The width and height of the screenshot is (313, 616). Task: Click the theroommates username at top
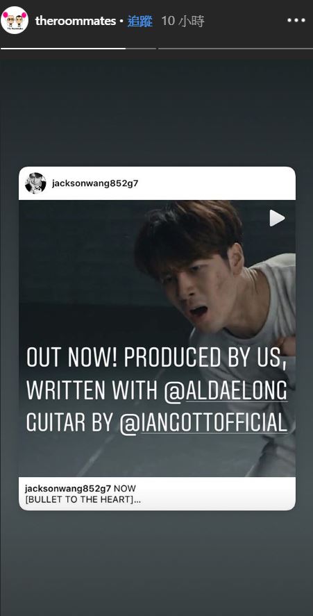tap(76, 21)
